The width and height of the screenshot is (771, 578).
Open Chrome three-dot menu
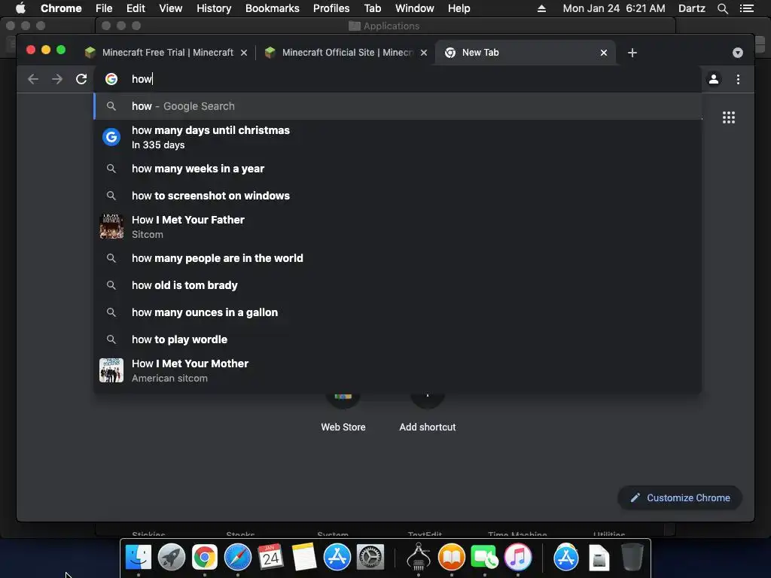pos(738,79)
